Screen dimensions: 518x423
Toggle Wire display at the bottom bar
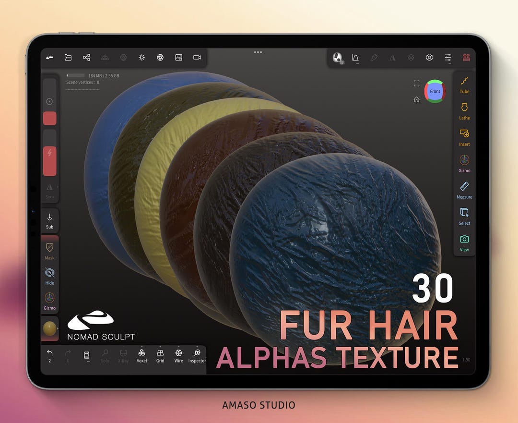click(x=178, y=355)
